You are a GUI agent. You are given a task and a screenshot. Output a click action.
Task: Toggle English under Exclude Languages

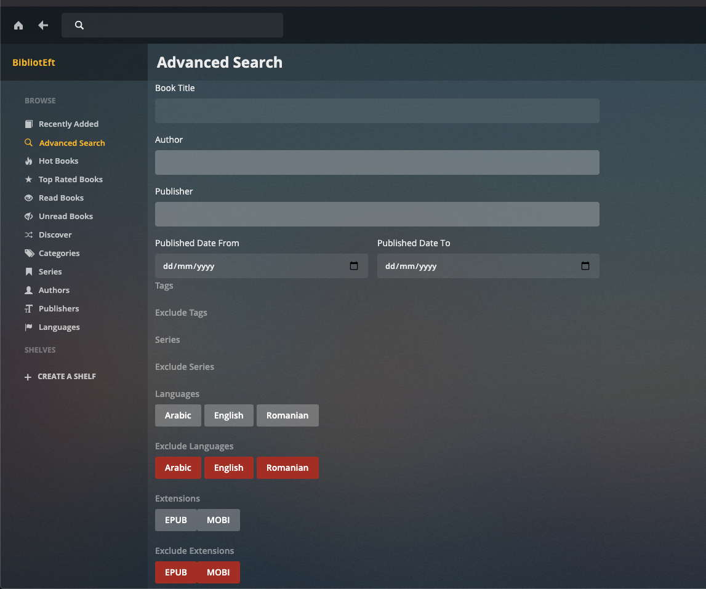[x=229, y=467]
